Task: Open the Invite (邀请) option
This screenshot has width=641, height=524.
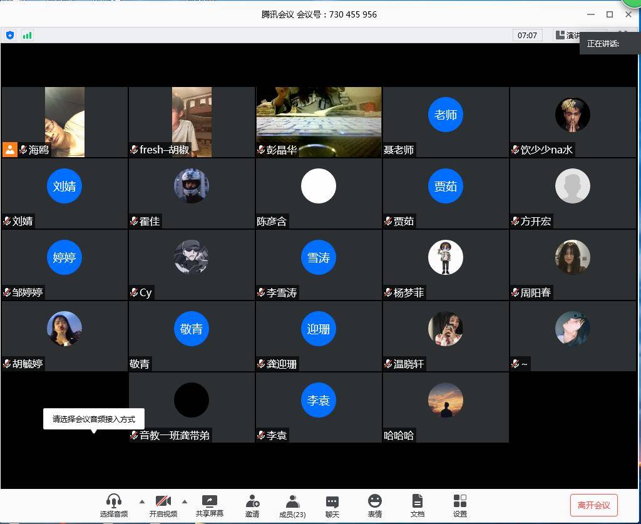Action: click(x=252, y=505)
